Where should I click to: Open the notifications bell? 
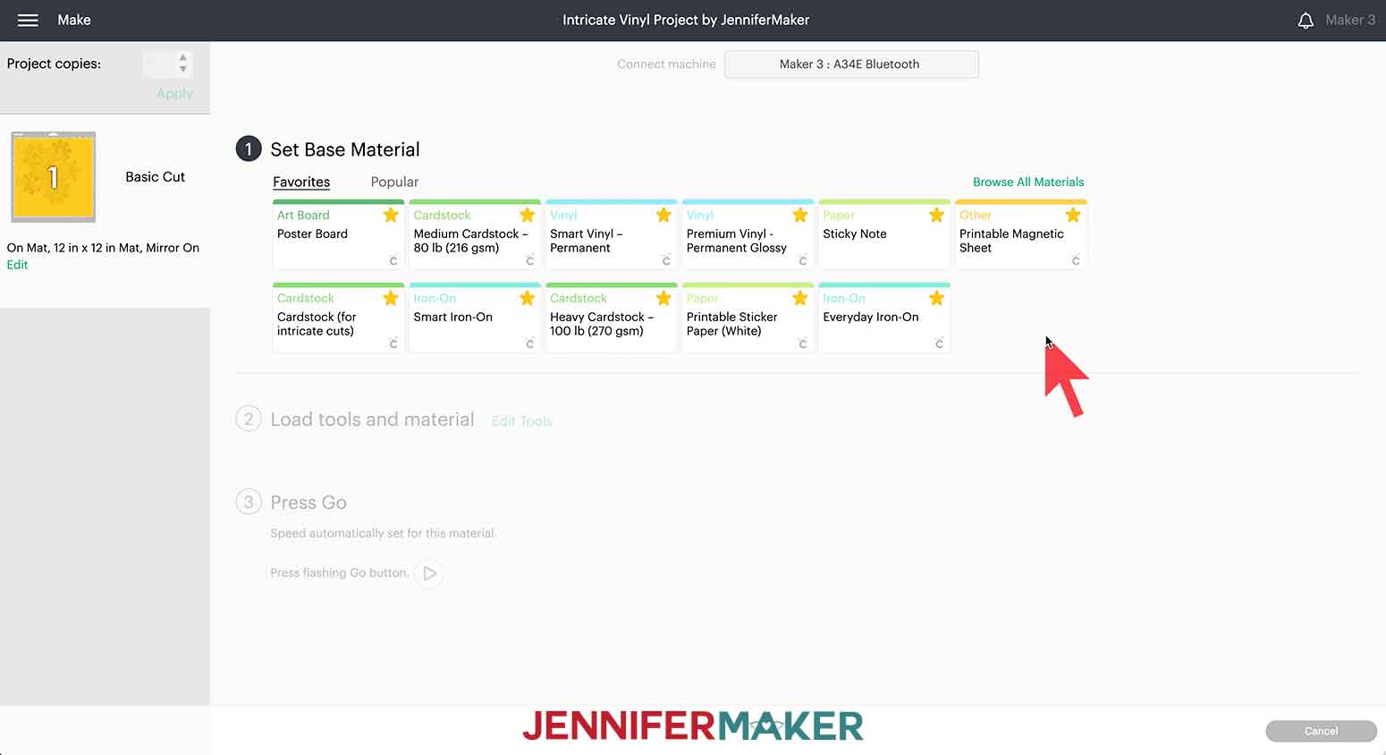(1306, 20)
